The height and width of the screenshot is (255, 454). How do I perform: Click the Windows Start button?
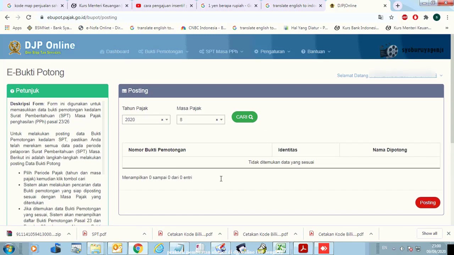[9, 248]
